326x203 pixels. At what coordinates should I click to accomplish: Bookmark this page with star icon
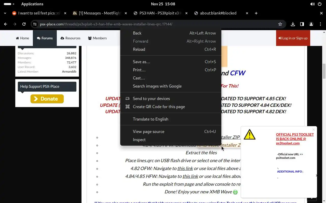[x=280, y=24]
